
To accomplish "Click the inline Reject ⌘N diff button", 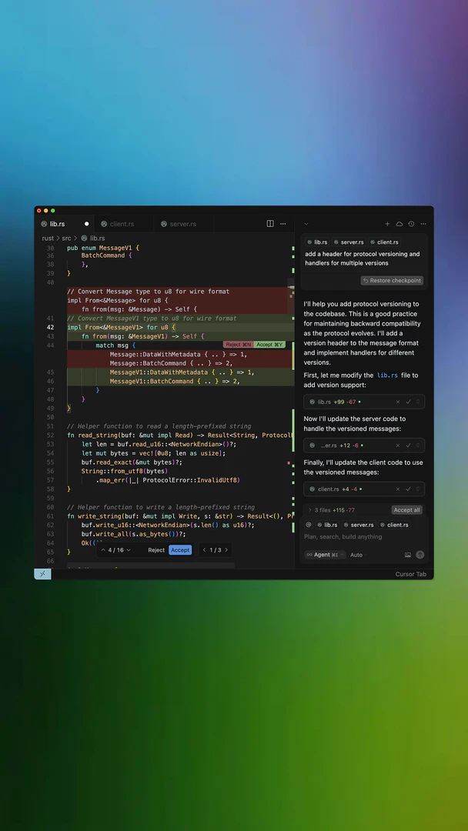I will pos(238,345).
